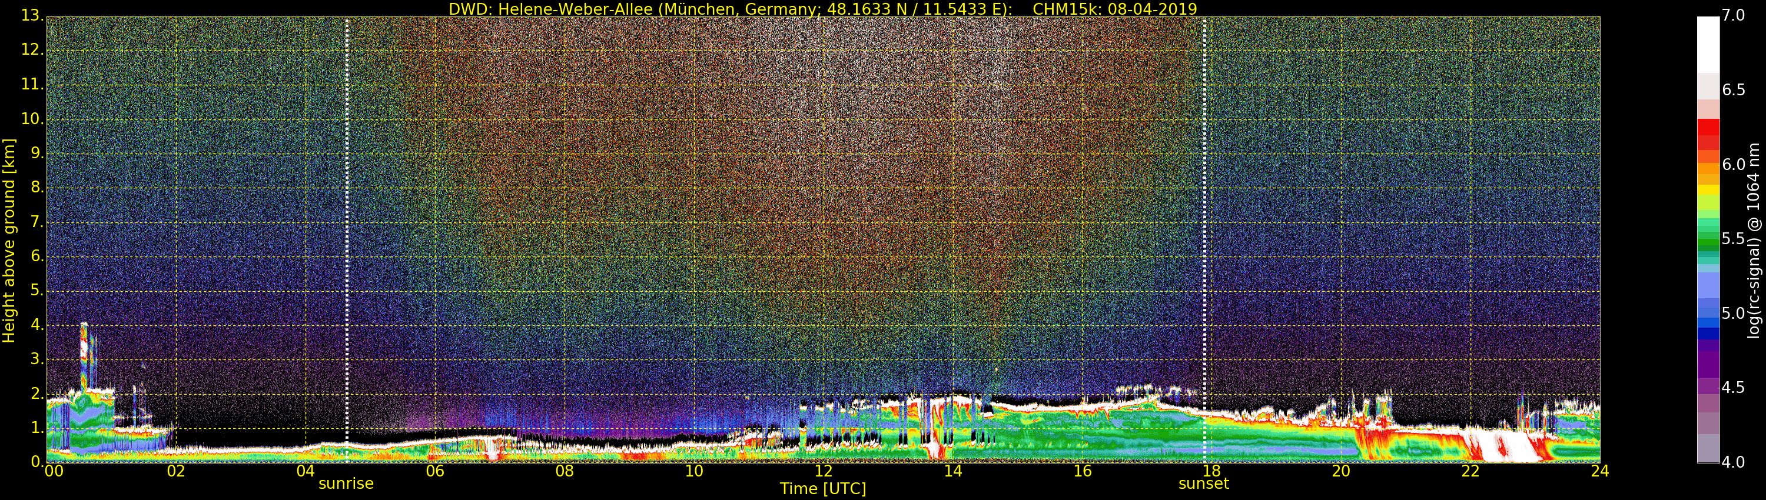Viewport: 1766px width, 500px height.
Task: Click the colorbar tick value "7.0"
Action: click(1733, 16)
